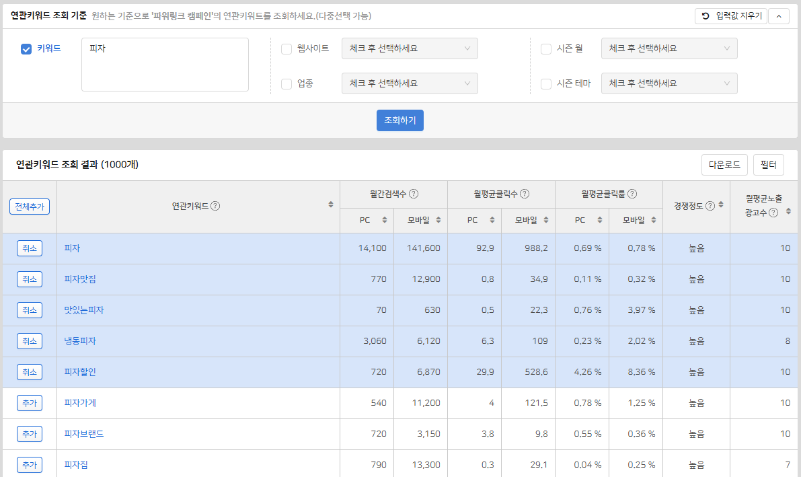This screenshot has width=801, height=477.
Task: Click 추가 button for 피자가게 row
Action: coord(30,403)
